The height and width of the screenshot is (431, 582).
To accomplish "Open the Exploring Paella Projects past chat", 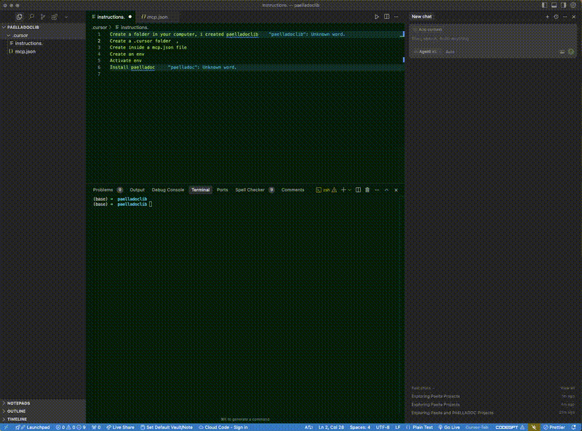I will tap(436, 395).
